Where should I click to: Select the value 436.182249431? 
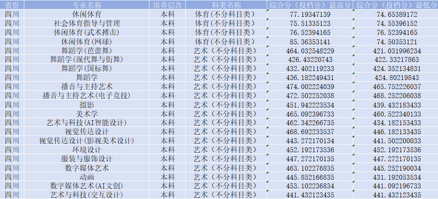(310, 78)
